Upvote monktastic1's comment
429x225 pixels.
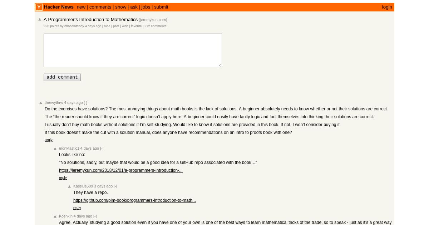55,149
